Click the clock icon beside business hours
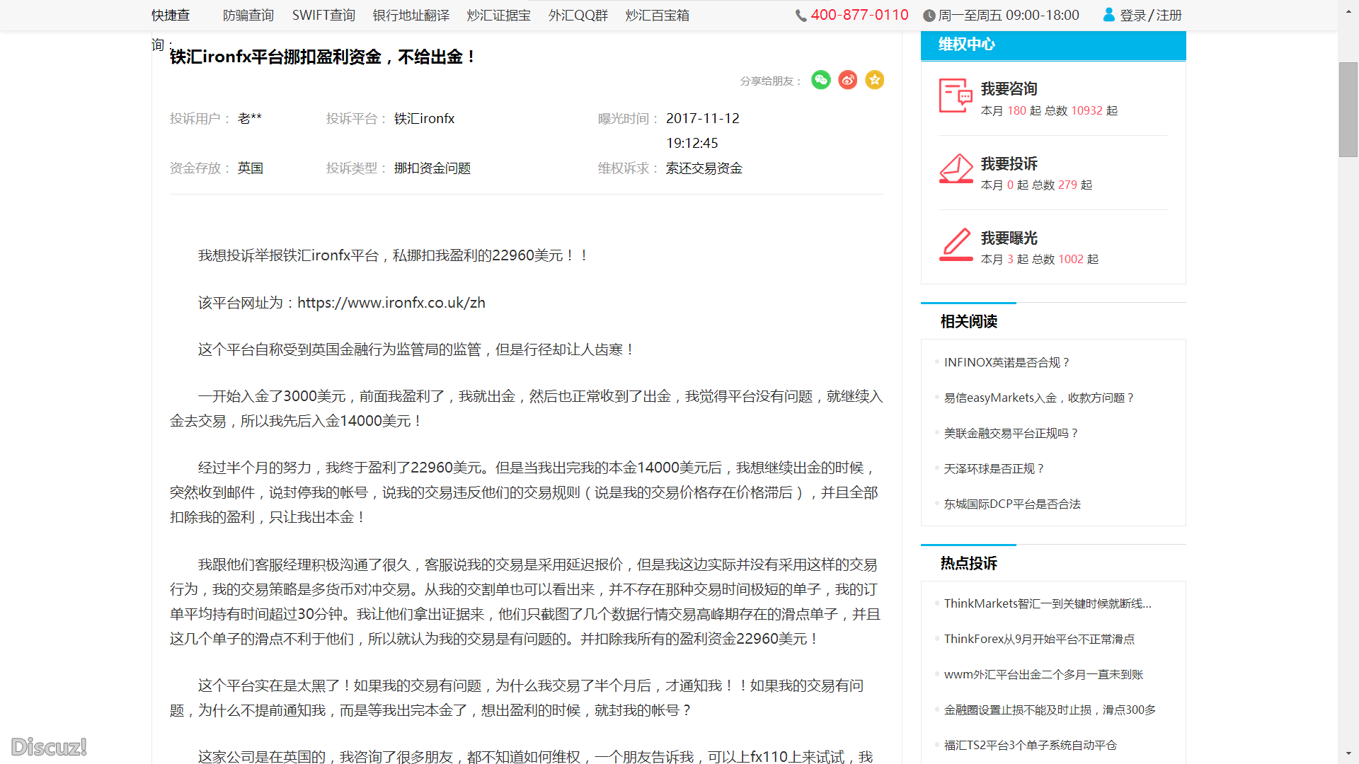 point(929,16)
